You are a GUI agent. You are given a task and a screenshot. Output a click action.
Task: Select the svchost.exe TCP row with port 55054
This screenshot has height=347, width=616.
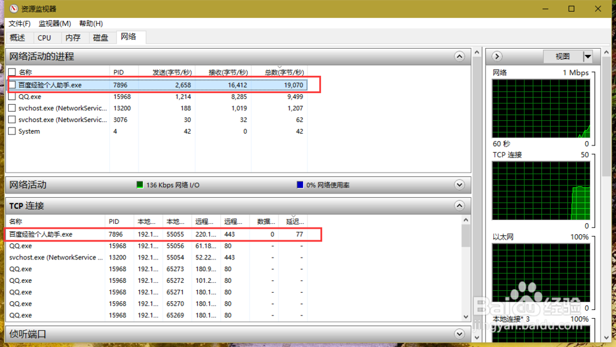(156, 258)
